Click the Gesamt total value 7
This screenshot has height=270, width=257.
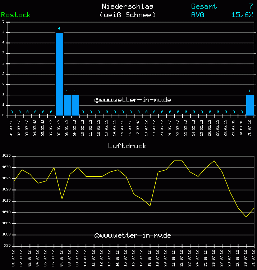pos(251,6)
